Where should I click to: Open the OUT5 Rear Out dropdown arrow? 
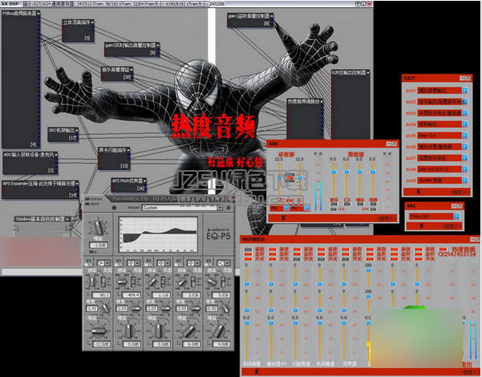coord(465,136)
